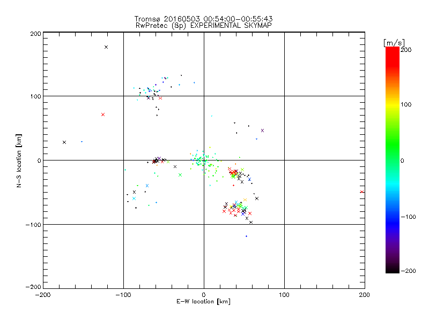Image resolution: width=429 pixels, height=321 pixels.
Task: Click the y-axis tick label "-100"
Action: (33, 225)
